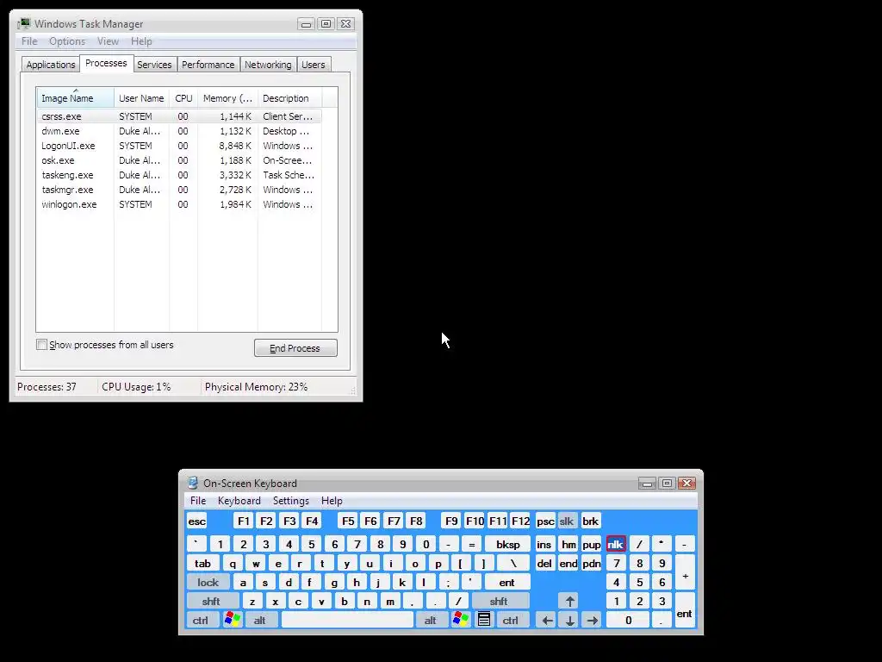Open Task Manager Options menu
882x662 pixels.
click(67, 41)
